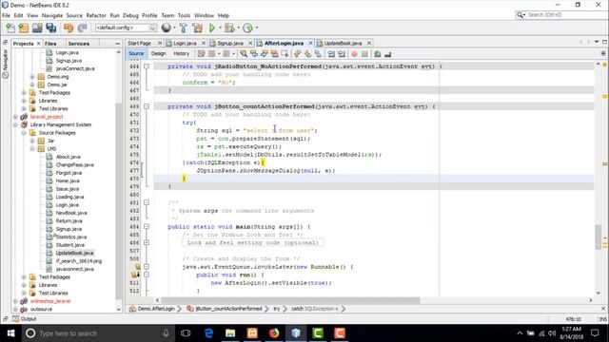Click the New Project toolbar icon
609x342 pixels.
24,28
